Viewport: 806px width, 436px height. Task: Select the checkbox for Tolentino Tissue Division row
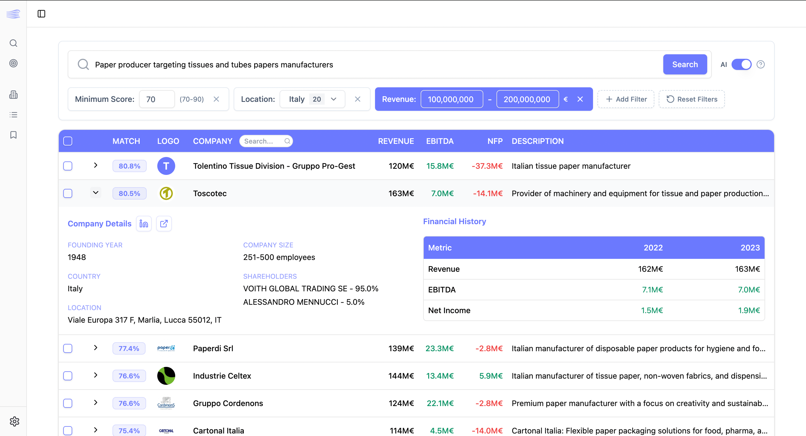coord(67,166)
